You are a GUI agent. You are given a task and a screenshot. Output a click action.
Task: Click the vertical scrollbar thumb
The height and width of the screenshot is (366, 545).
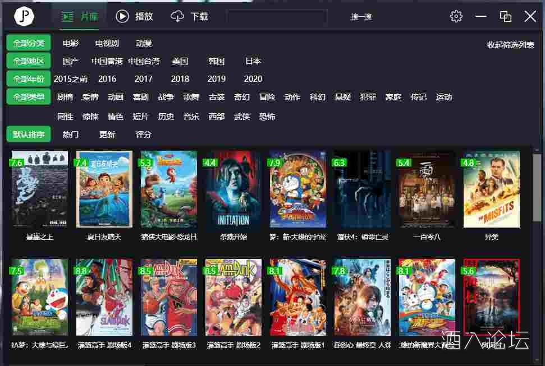537,187
